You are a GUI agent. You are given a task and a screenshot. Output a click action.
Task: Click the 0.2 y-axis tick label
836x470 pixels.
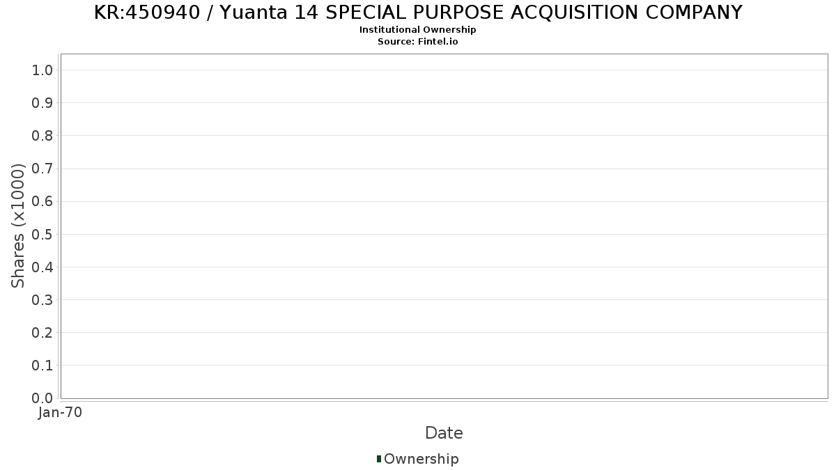[x=42, y=333]
